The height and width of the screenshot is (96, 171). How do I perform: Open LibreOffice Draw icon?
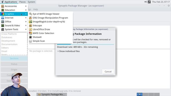tap(30, 29)
